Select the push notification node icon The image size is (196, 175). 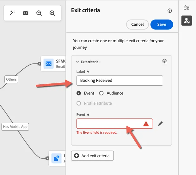tap(56, 158)
